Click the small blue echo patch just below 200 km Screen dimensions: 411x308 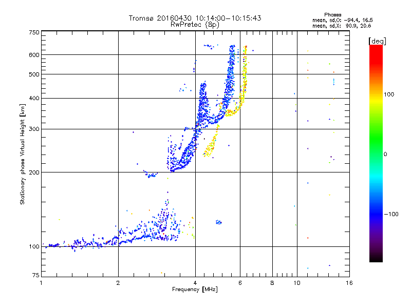point(151,174)
